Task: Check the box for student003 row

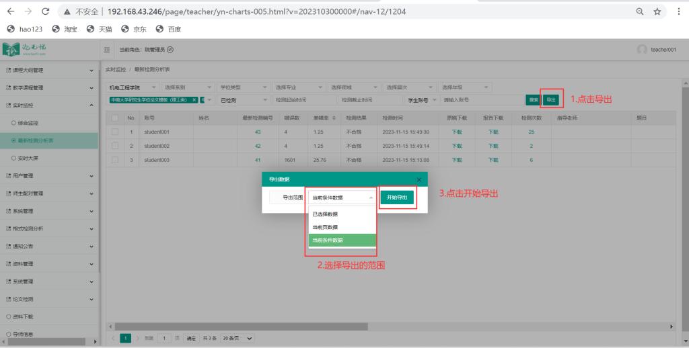Action: [x=115, y=159]
